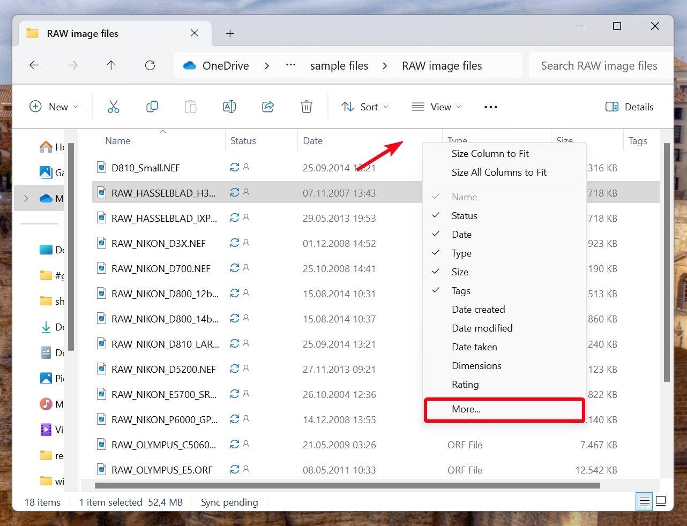Select file RAW_OLYMPUS_C5060...
Viewport: 687px width, 526px height.
pos(163,445)
